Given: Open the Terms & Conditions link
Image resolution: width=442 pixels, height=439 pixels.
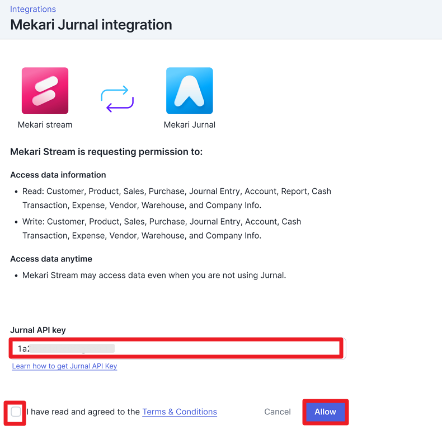Looking at the screenshot, I should pos(180,412).
